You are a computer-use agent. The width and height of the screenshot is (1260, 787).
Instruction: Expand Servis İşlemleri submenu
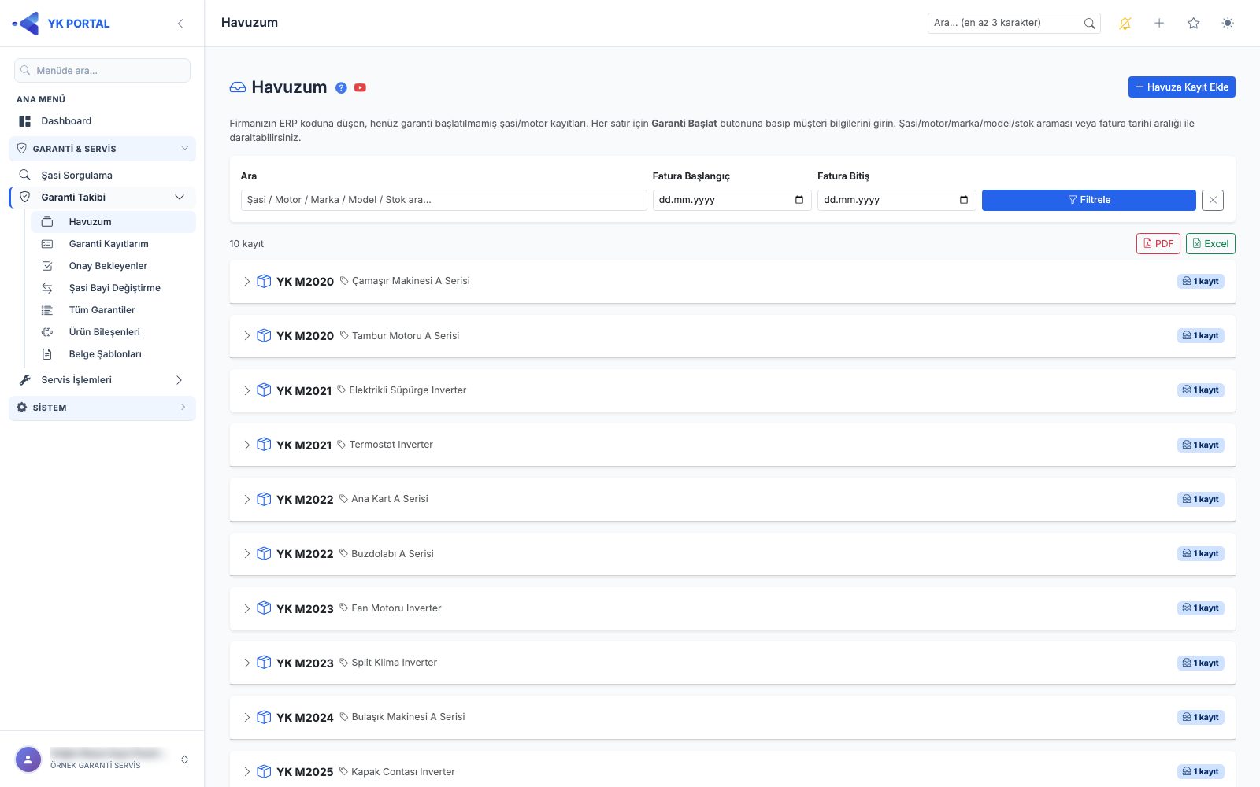coord(102,380)
